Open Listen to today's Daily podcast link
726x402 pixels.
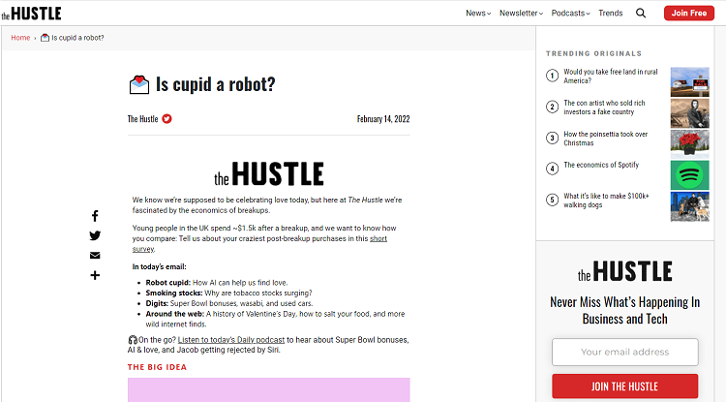(231, 340)
